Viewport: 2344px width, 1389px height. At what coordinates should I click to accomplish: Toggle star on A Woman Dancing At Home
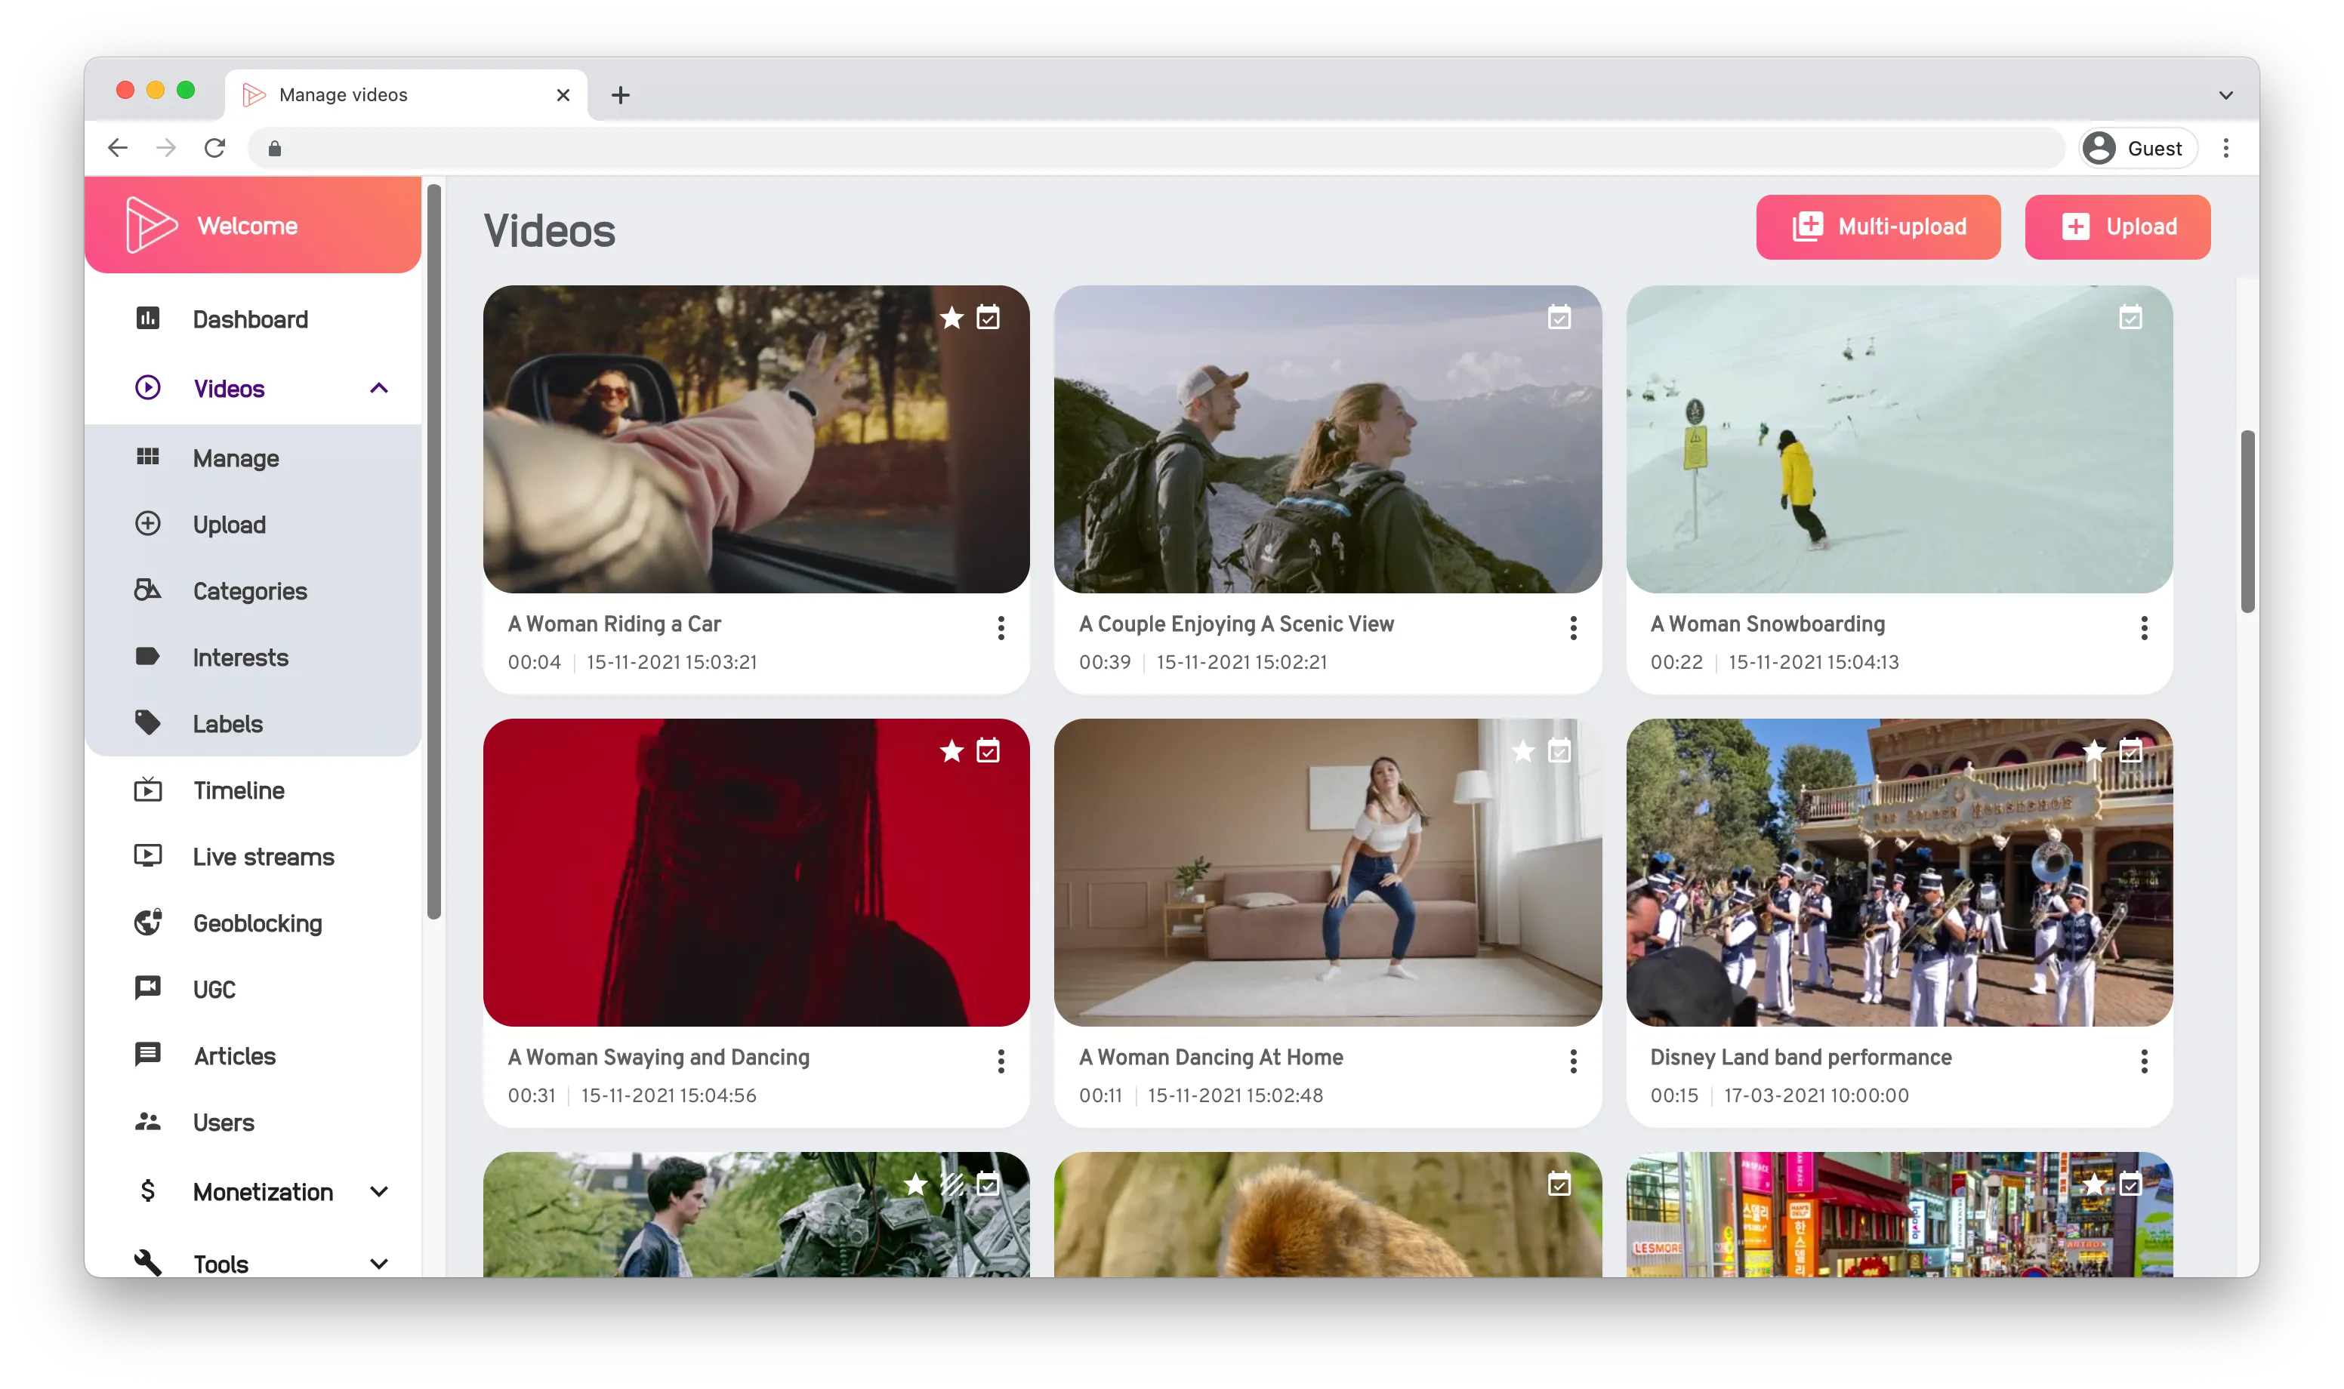(x=1523, y=752)
